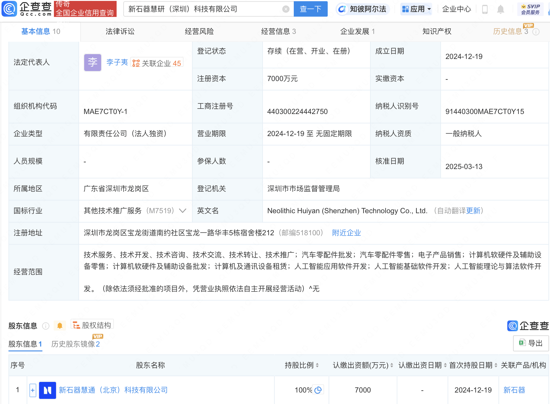Open 李子夷 profile link
This screenshot has height=404, width=550.
point(117,62)
